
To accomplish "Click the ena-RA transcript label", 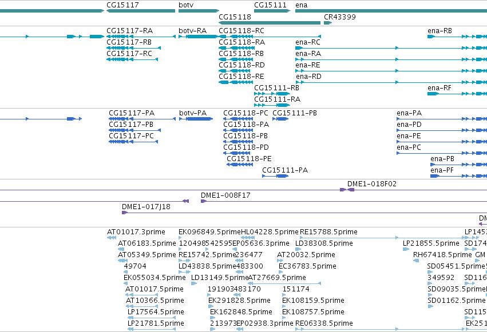I will pos(308,54).
